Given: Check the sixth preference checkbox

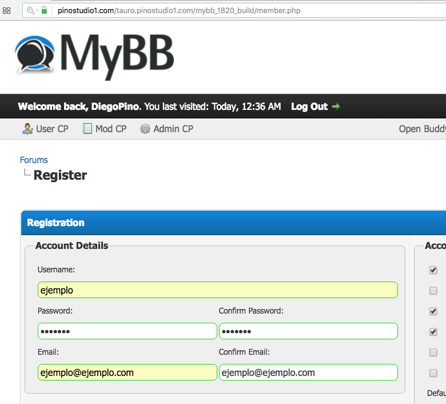Looking at the screenshot, I should (x=433, y=373).
